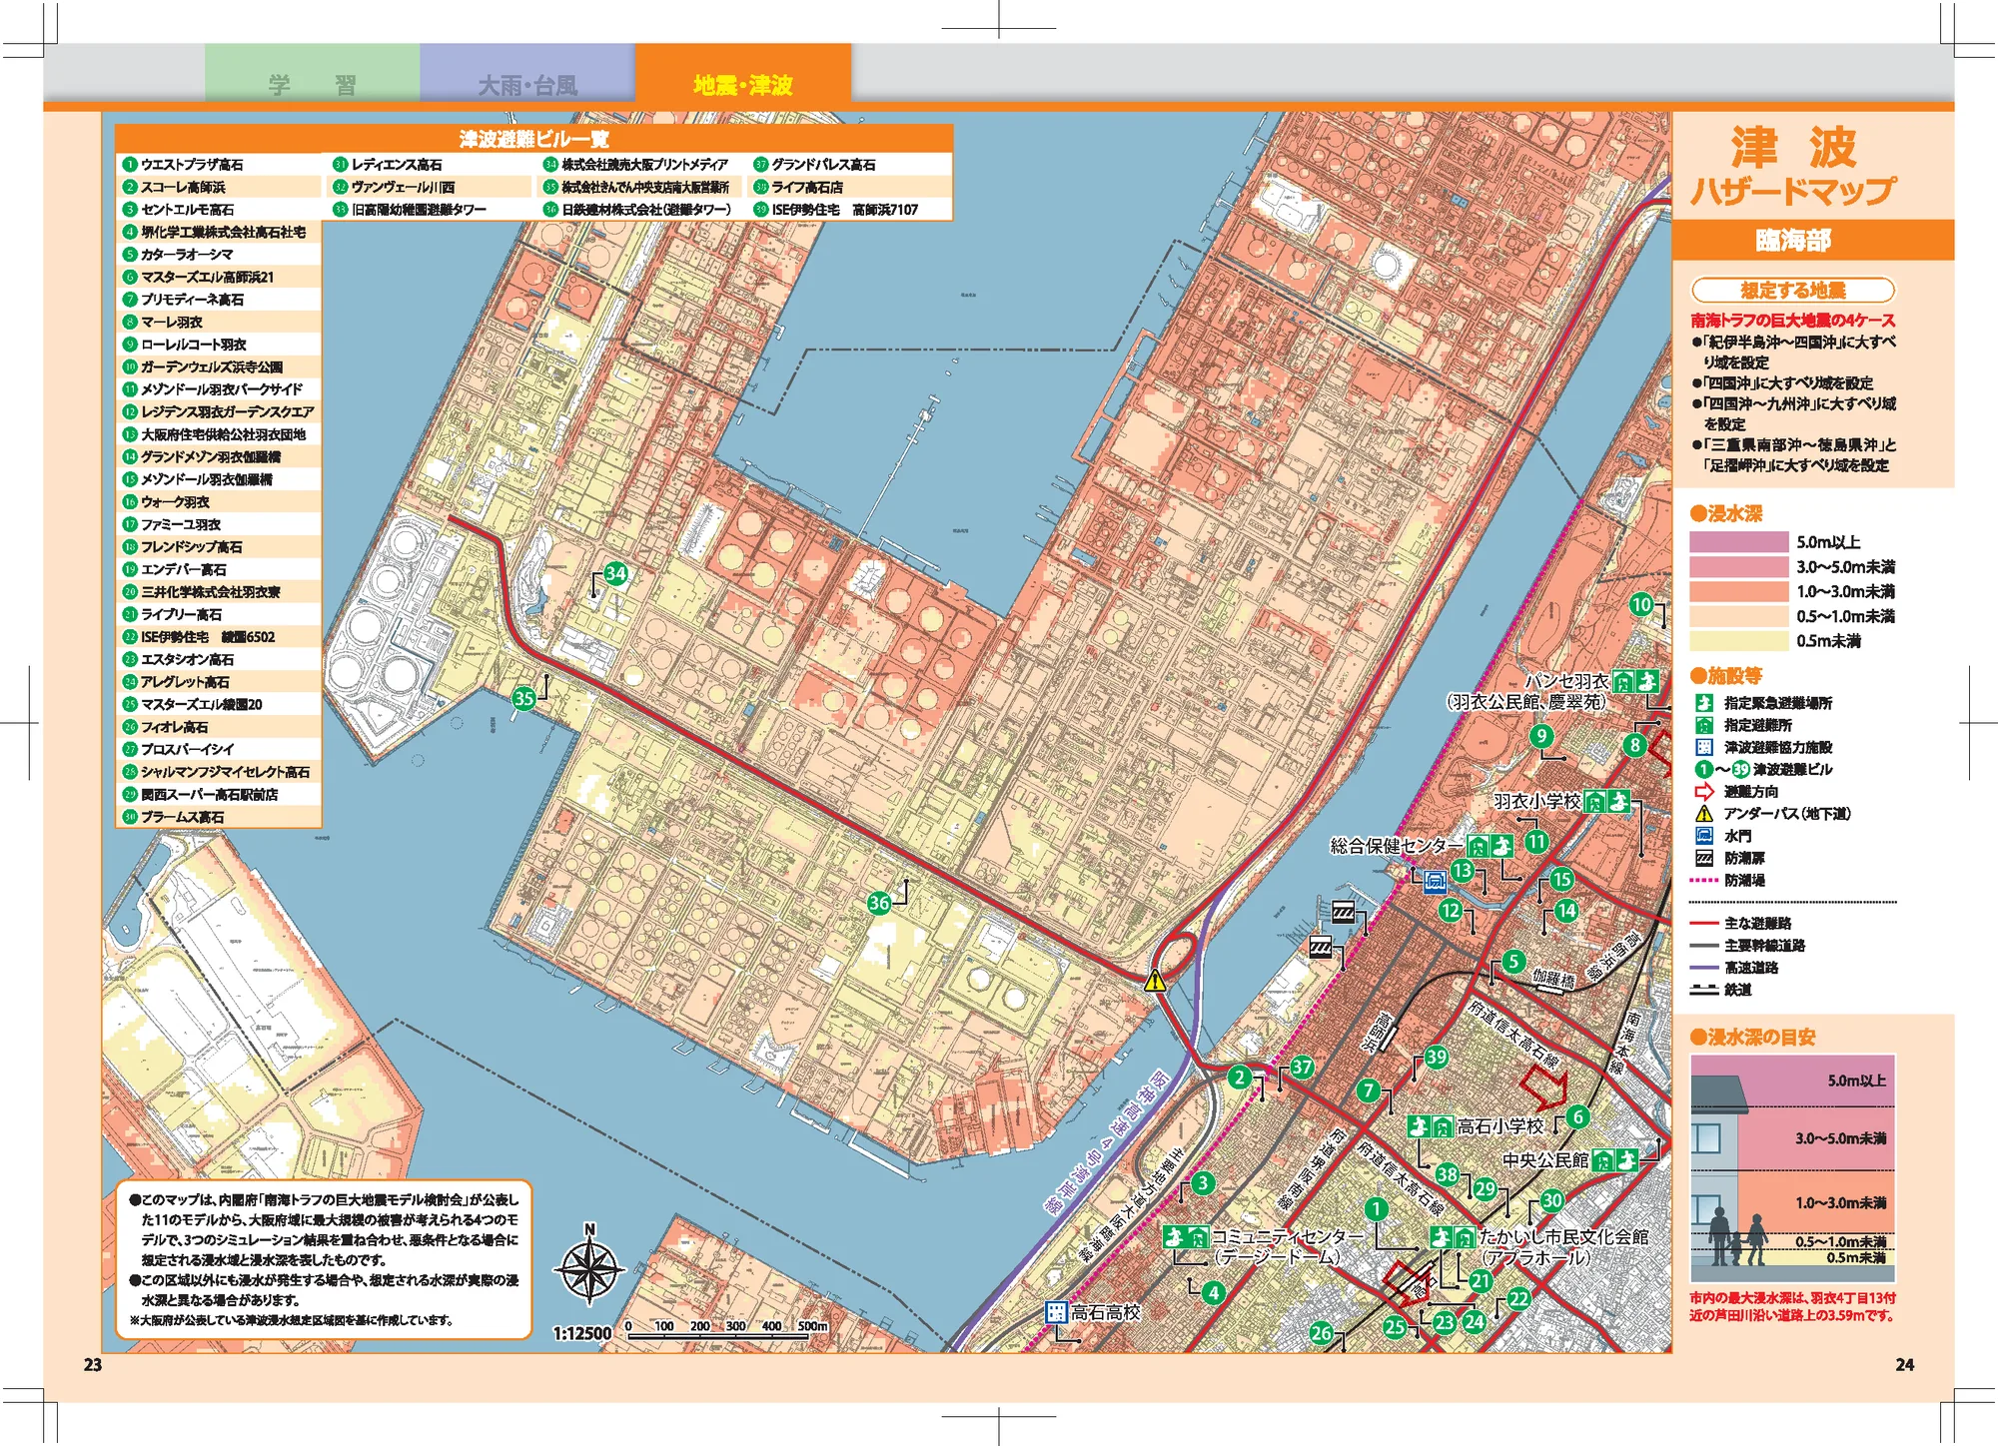Click map marker 4 below コミュニティセンター

(x=1213, y=1293)
